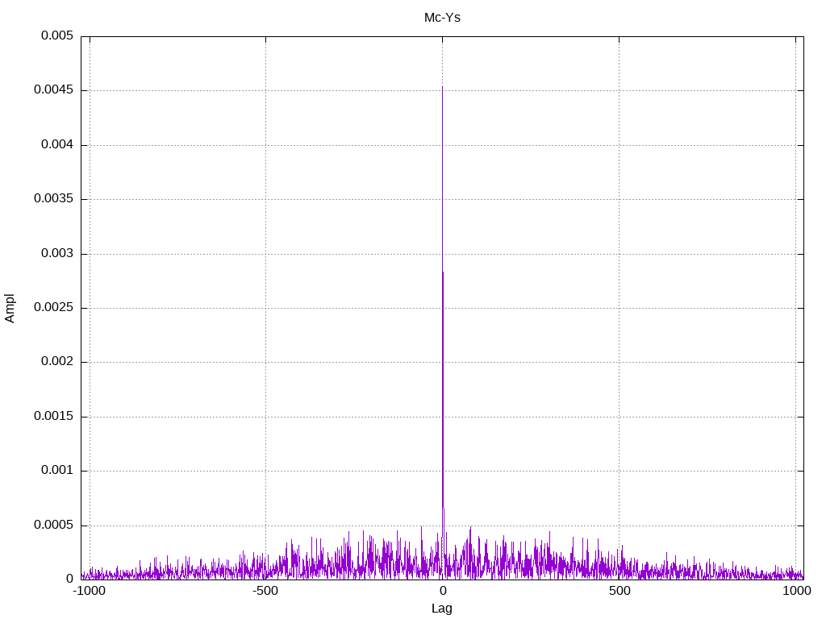Click the 0.005 y-axis tick label
The height and width of the screenshot is (619, 826).
(x=56, y=36)
